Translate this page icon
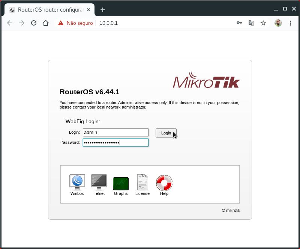The width and height of the screenshot is (300, 249). coord(251,23)
